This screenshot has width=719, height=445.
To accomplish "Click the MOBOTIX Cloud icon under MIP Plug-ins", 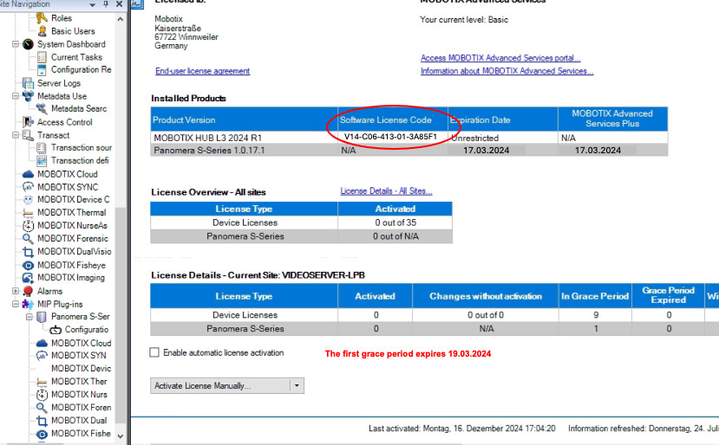I will click(42, 343).
